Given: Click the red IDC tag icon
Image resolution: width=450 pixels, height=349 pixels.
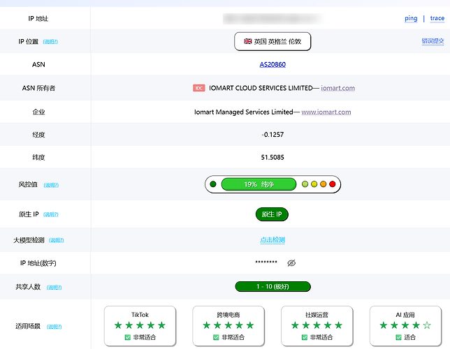Looking at the screenshot, I should pos(199,88).
